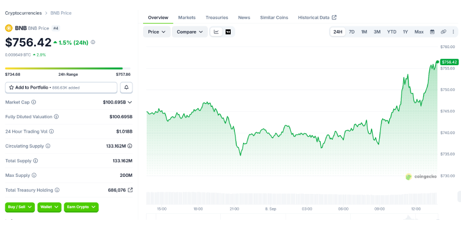Switch to News tab
The width and height of the screenshot is (461, 228).
click(x=244, y=18)
